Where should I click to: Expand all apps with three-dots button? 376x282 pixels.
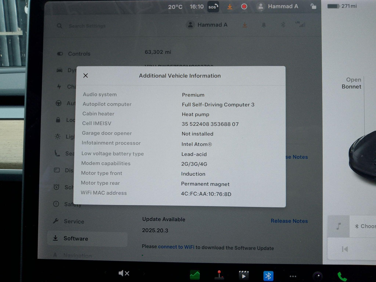[293, 276]
